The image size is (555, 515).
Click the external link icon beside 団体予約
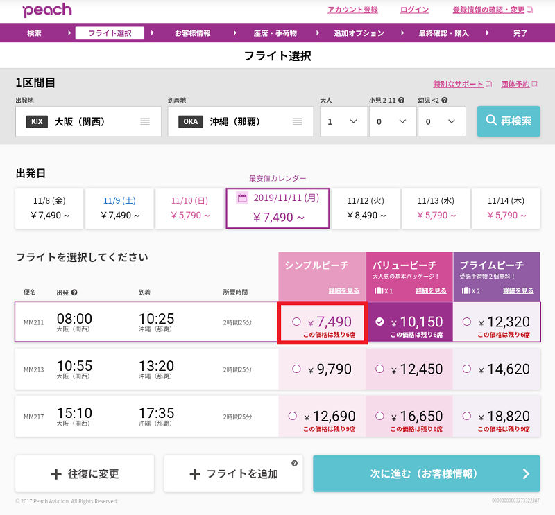click(x=535, y=84)
